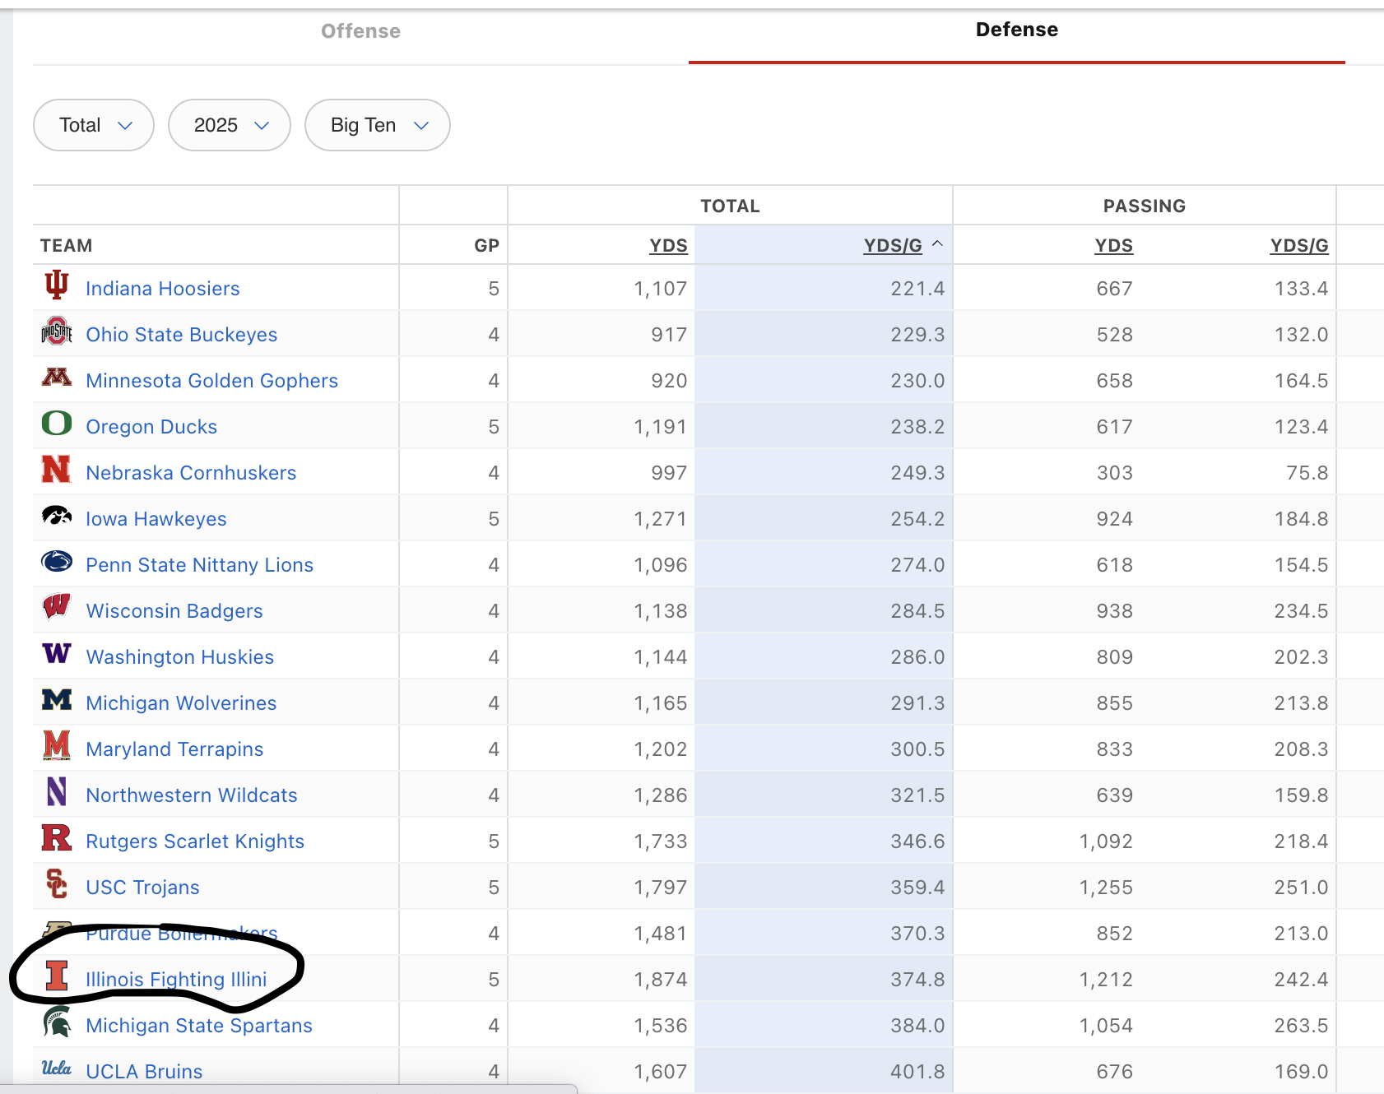Image resolution: width=1384 pixels, height=1094 pixels.
Task: Click Illinois total yards 1,874 cell
Action: point(661,980)
